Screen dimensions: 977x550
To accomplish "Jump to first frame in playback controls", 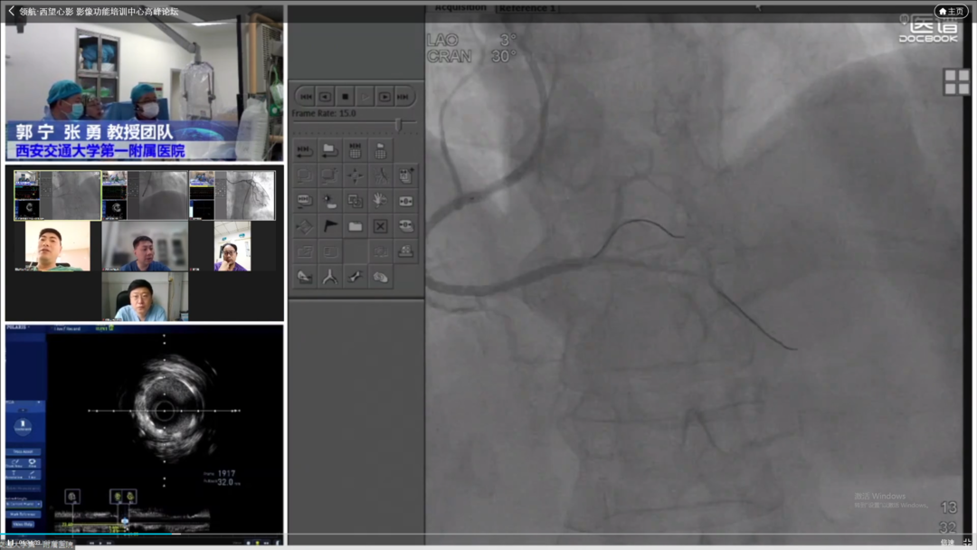I will (305, 96).
